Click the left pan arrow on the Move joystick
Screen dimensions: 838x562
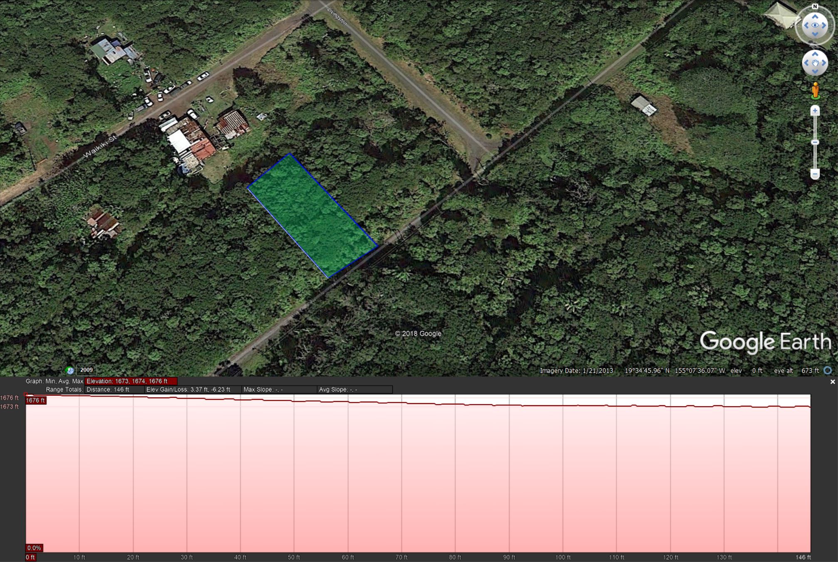click(x=806, y=63)
